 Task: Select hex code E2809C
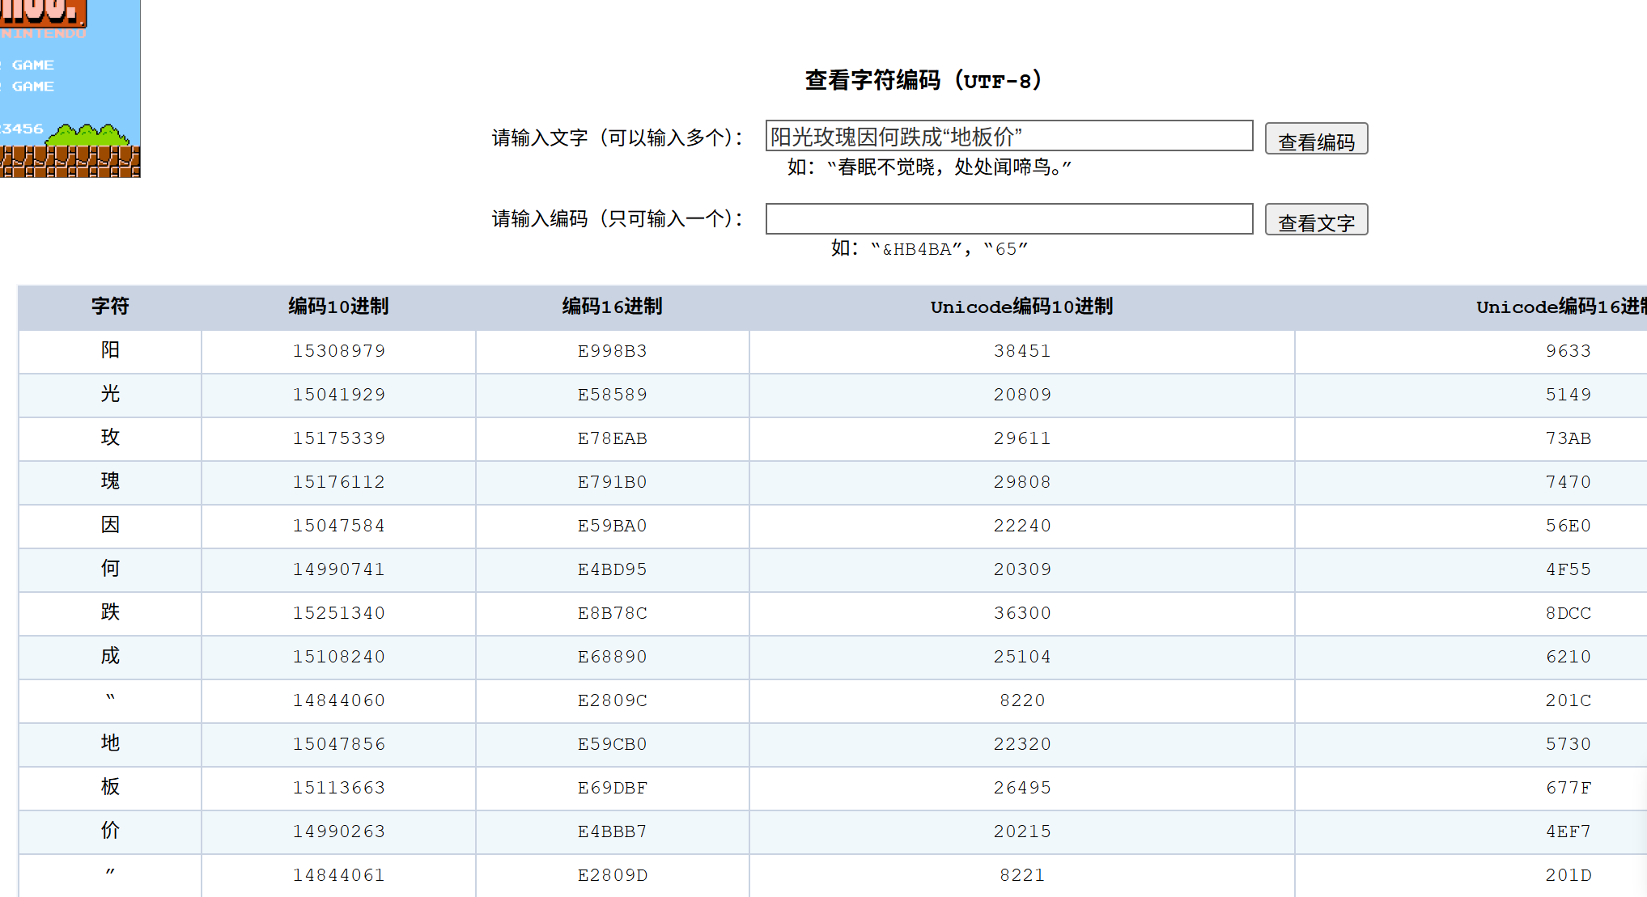(x=612, y=700)
